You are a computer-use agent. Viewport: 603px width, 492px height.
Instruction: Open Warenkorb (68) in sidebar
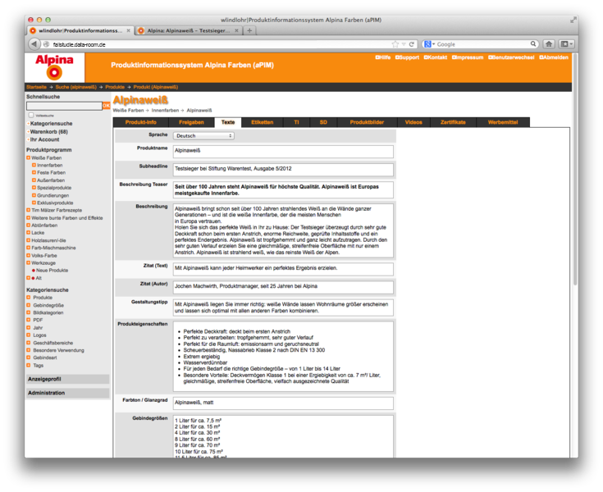[49, 131]
